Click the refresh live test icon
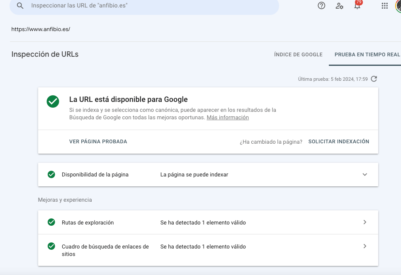This screenshot has height=275, width=401. [x=374, y=79]
